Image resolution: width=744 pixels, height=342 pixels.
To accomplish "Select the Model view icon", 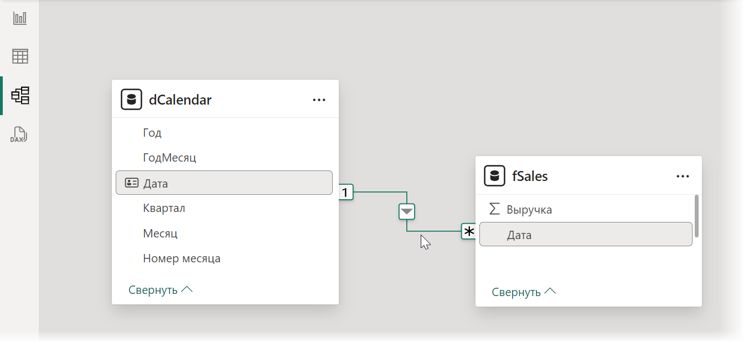I will pyautogui.click(x=20, y=95).
